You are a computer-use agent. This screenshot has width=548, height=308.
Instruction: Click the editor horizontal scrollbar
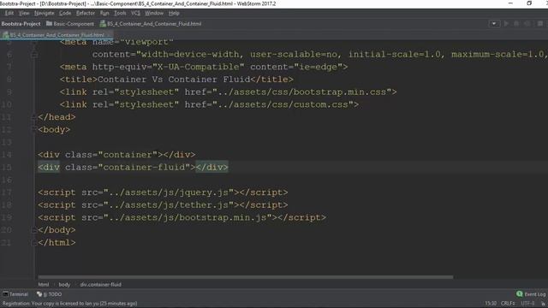(246, 277)
